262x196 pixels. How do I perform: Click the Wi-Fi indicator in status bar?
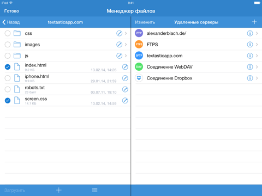11,3
